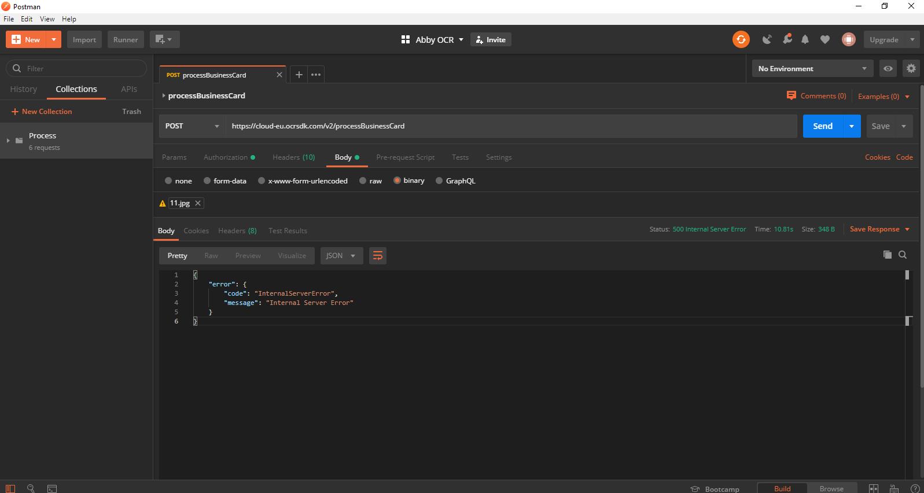This screenshot has width=924, height=493.
Task: Open the satellite capture requests icon
Action: pos(767,39)
